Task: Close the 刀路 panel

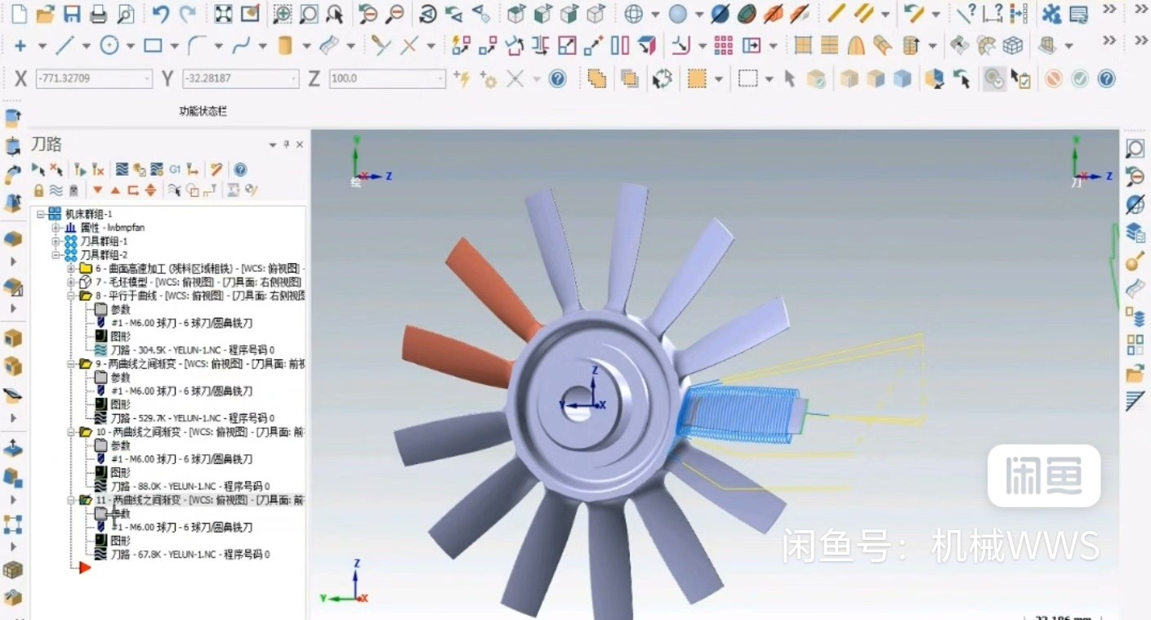Action: (300, 145)
